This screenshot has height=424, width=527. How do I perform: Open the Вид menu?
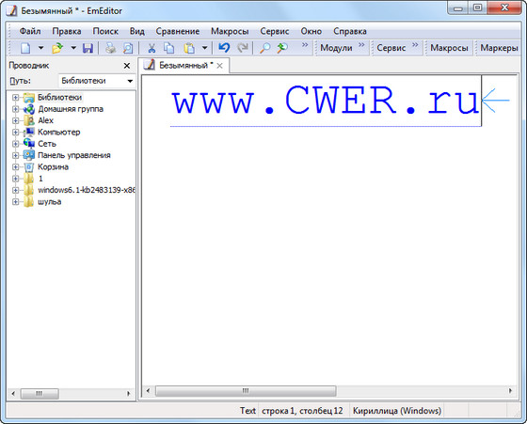click(x=137, y=31)
